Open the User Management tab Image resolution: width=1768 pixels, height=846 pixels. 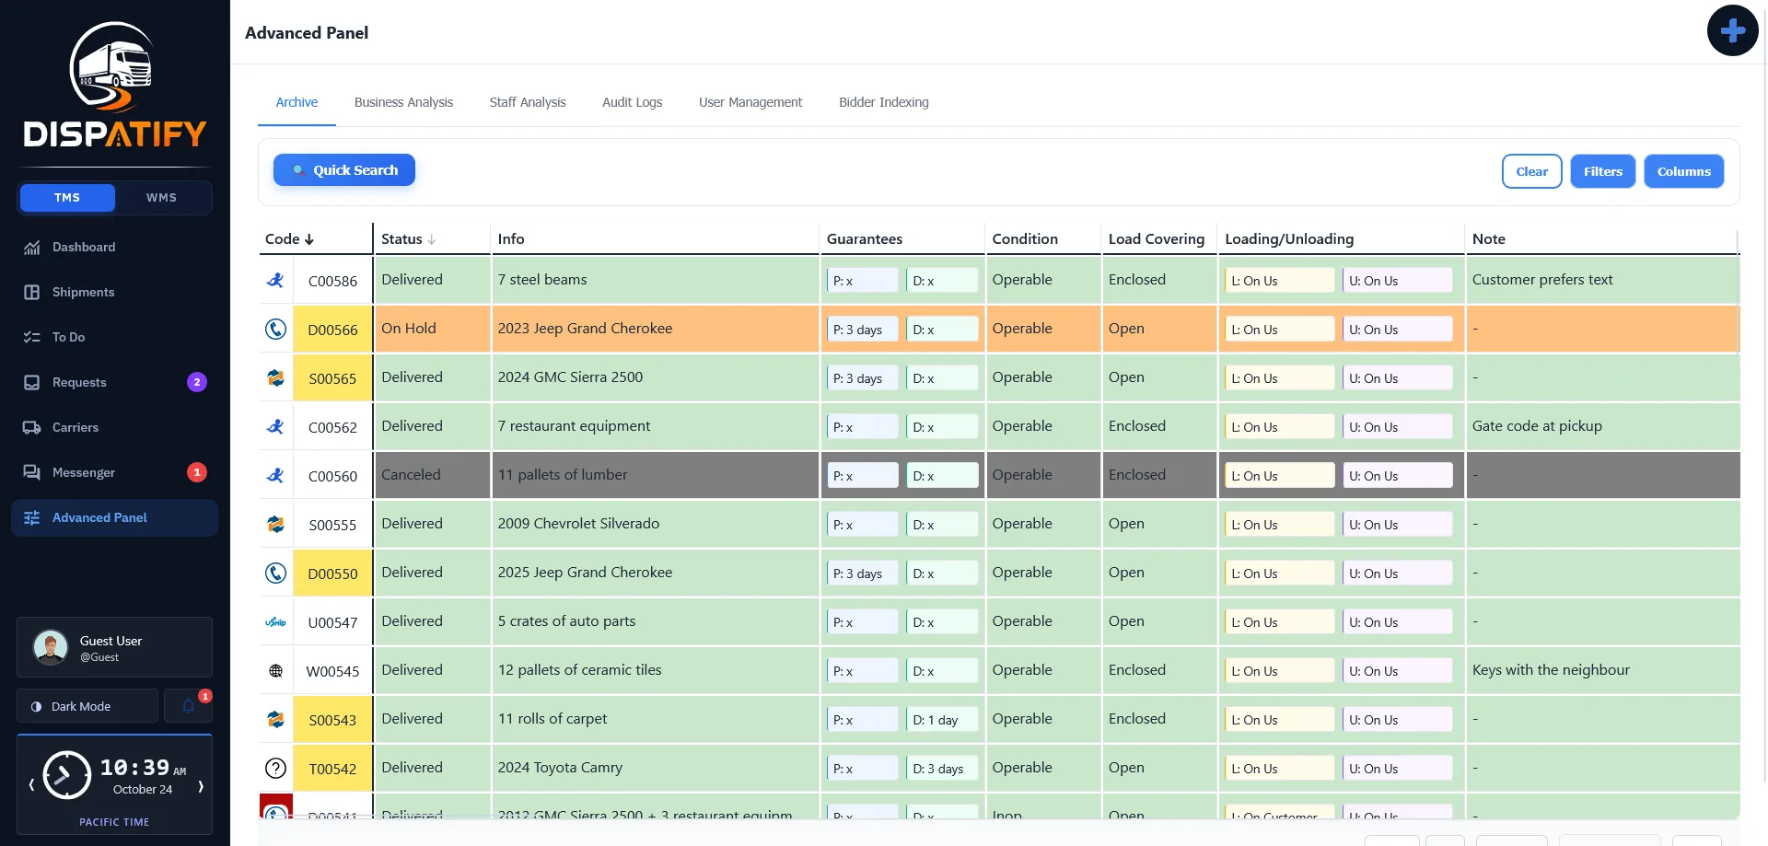[750, 102]
